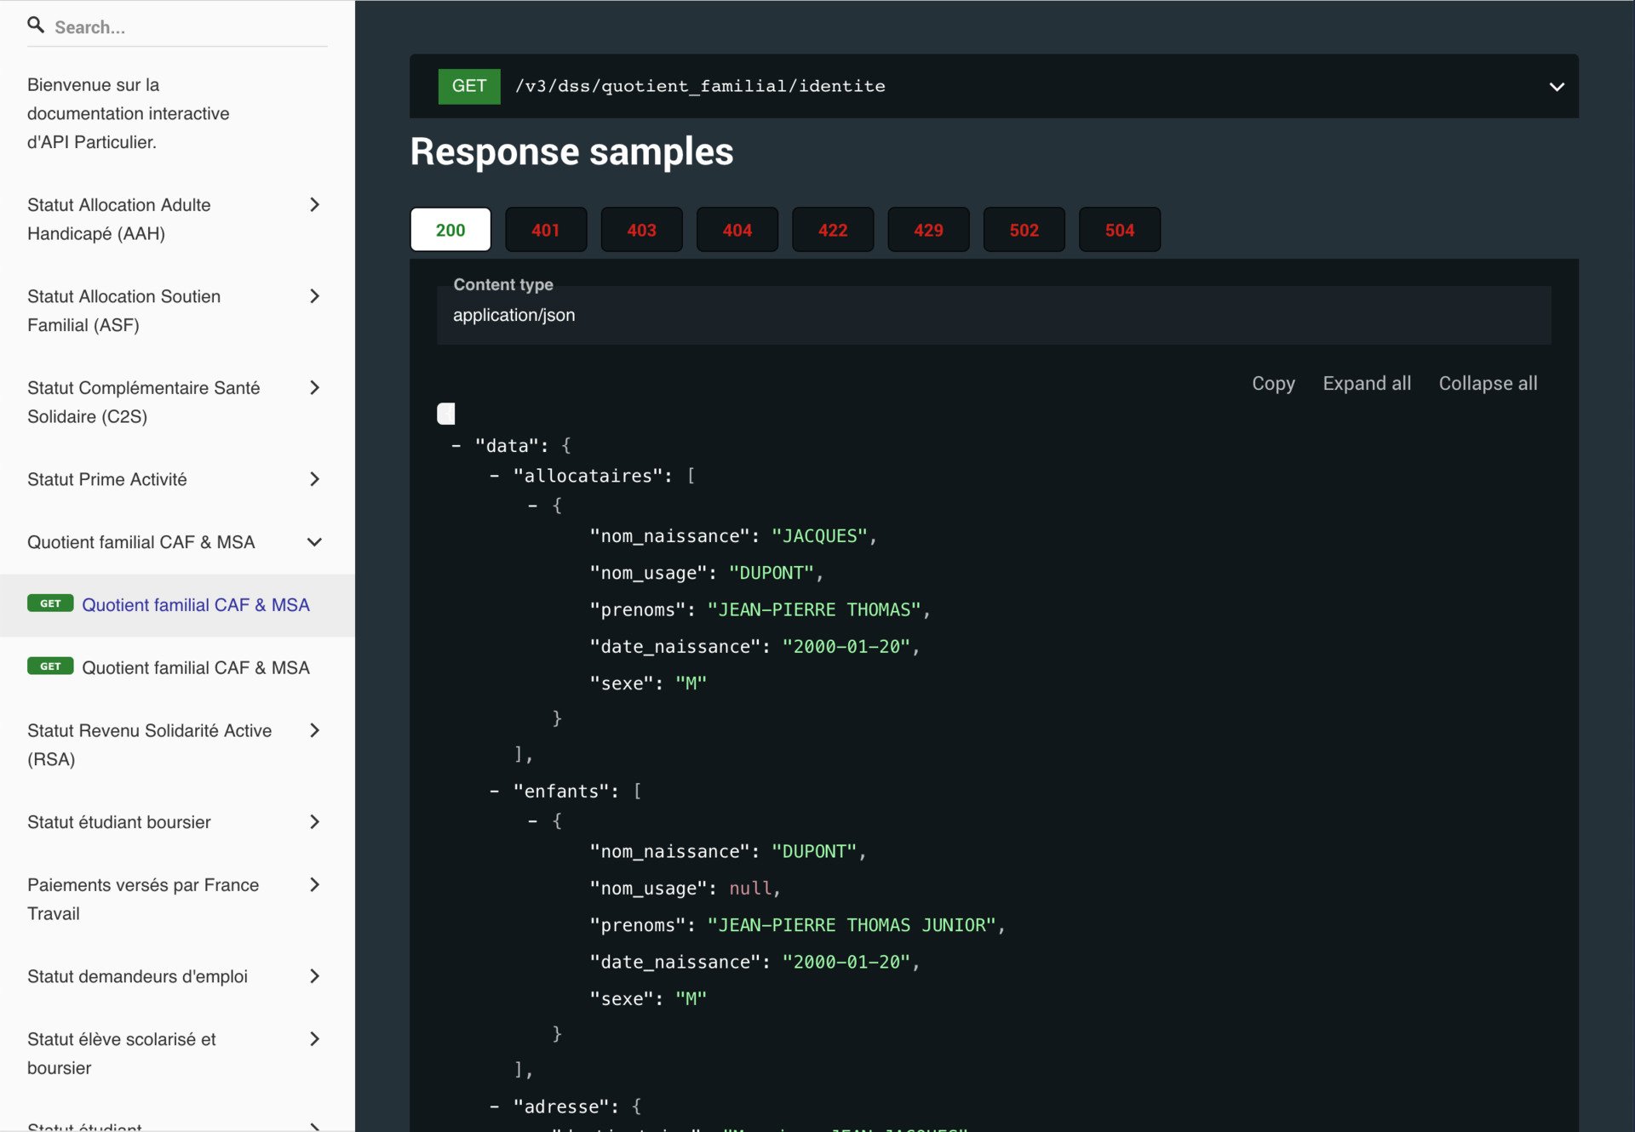Switch to the 404 response tab
The width and height of the screenshot is (1635, 1132).
(x=737, y=230)
